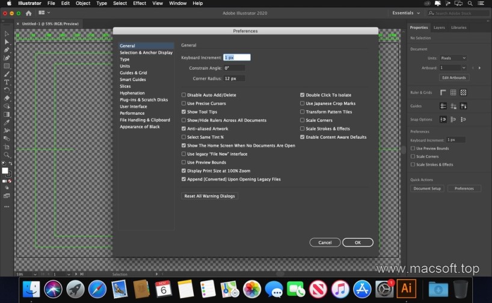
Task: Select the Type tool in toolbar
Action: click(7, 82)
